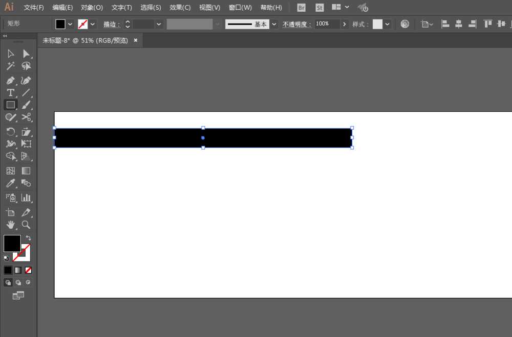Pick the Eyedropper tool

click(x=10, y=183)
